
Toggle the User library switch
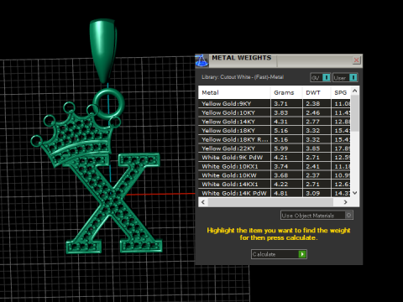point(345,78)
